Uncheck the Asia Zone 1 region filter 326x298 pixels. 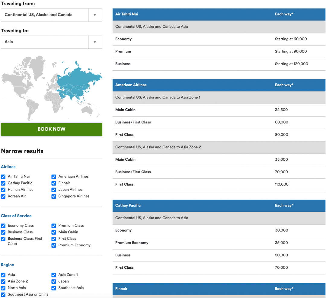(x=53, y=275)
